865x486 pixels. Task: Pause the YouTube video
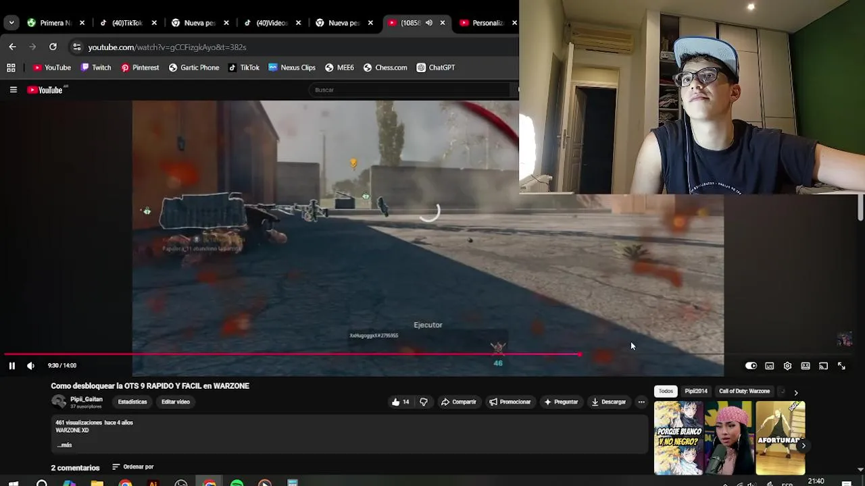point(11,365)
